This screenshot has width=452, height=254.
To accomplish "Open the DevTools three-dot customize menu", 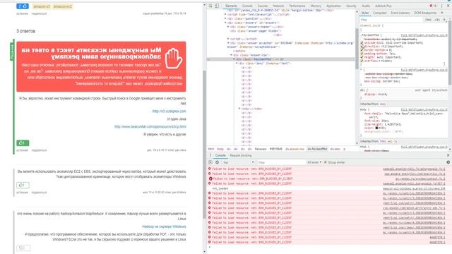I will 441,6.
